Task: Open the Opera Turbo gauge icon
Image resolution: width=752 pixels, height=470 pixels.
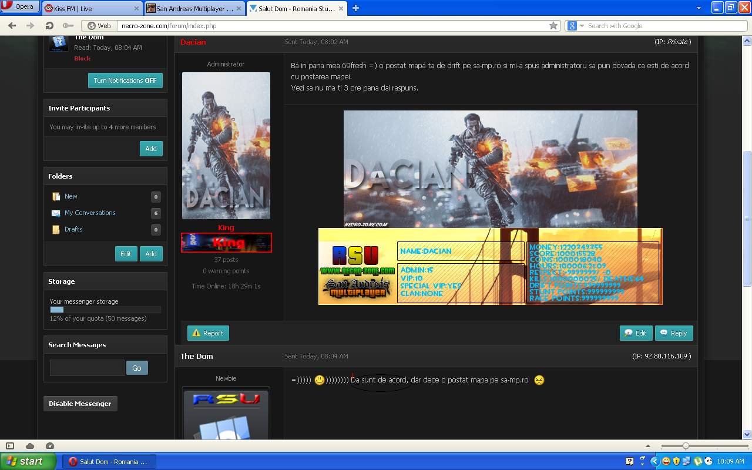Action: (x=49, y=446)
